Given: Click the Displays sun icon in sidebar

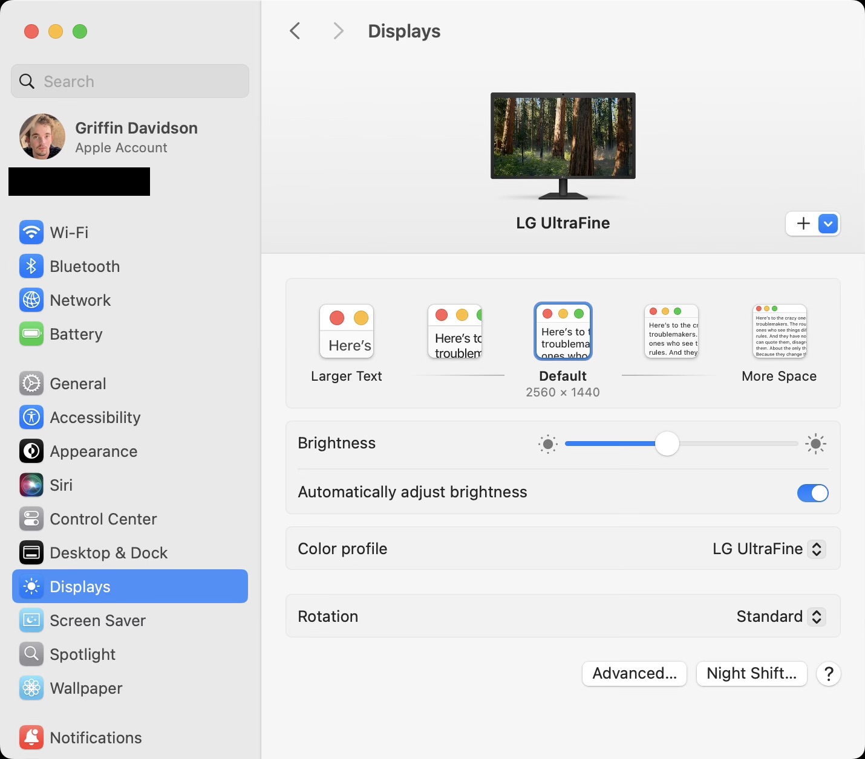Looking at the screenshot, I should point(31,587).
